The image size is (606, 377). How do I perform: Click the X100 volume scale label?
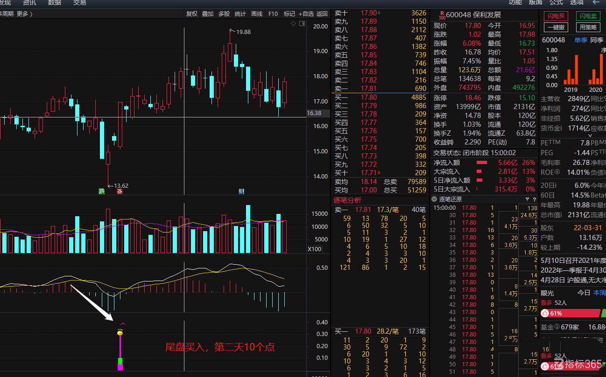coord(314,249)
